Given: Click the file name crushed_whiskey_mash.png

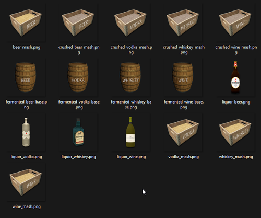Looking at the screenshot, I should 184,50.
